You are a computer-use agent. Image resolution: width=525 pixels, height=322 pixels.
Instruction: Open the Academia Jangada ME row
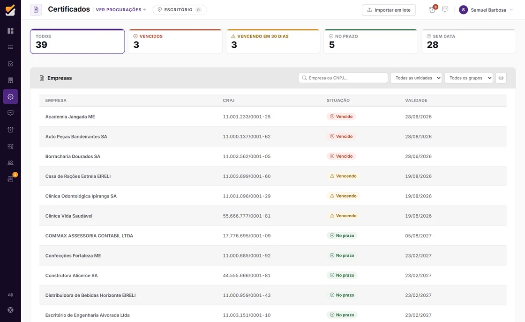273,117
